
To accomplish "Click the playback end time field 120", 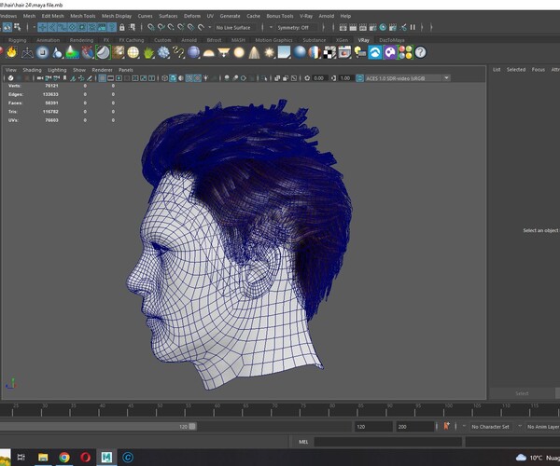I will [373, 427].
